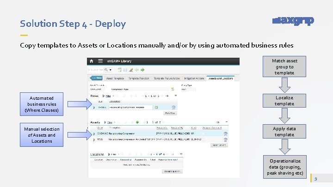Click the search magnifier icon in toolbar
Viewport: 333px width, 187px height.
pyautogui.click(x=106, y=70)
